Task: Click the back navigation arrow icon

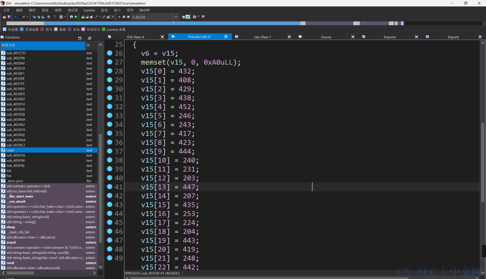Action: point(15,17)
